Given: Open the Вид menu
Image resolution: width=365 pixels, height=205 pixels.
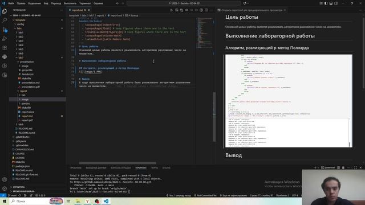Looking at the screenshot, I should (x=46, y=3).
